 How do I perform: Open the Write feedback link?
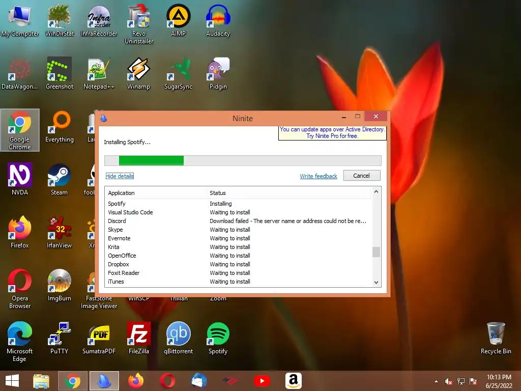click(319, 176)
